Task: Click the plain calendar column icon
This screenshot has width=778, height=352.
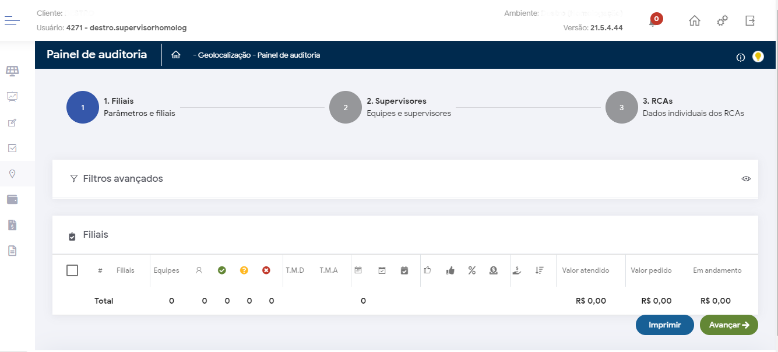Action: (358, 270)
